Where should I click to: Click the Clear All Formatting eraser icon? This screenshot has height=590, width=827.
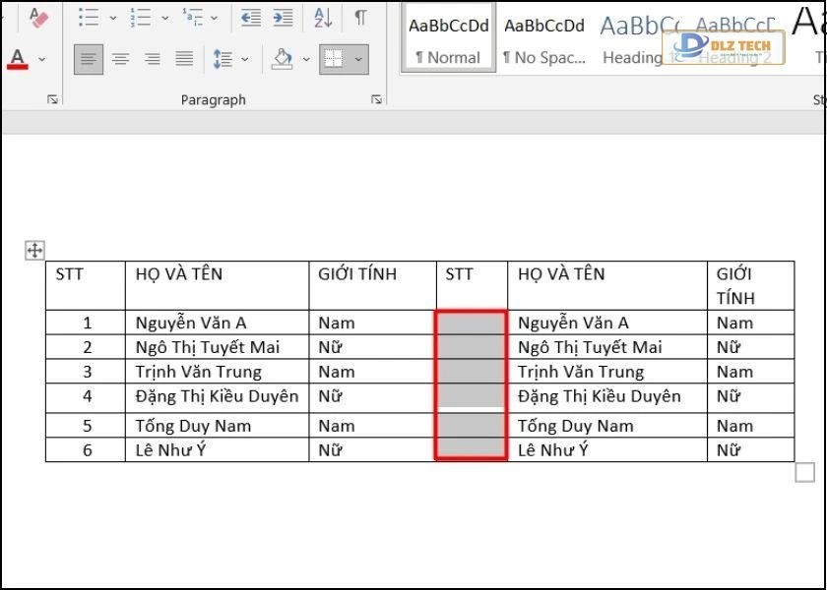click(37, 18)
